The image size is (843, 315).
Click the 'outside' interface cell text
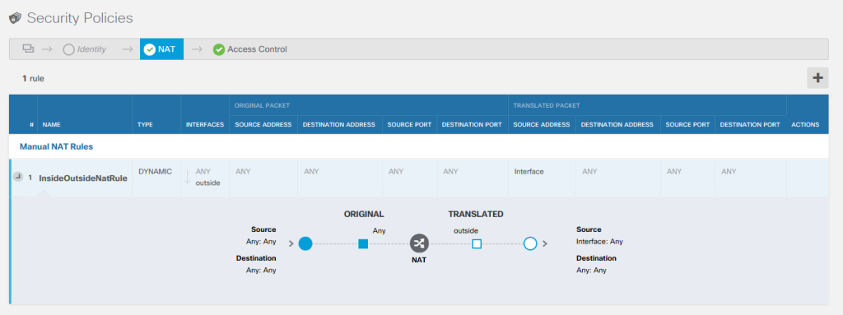[x=208, y=183]
